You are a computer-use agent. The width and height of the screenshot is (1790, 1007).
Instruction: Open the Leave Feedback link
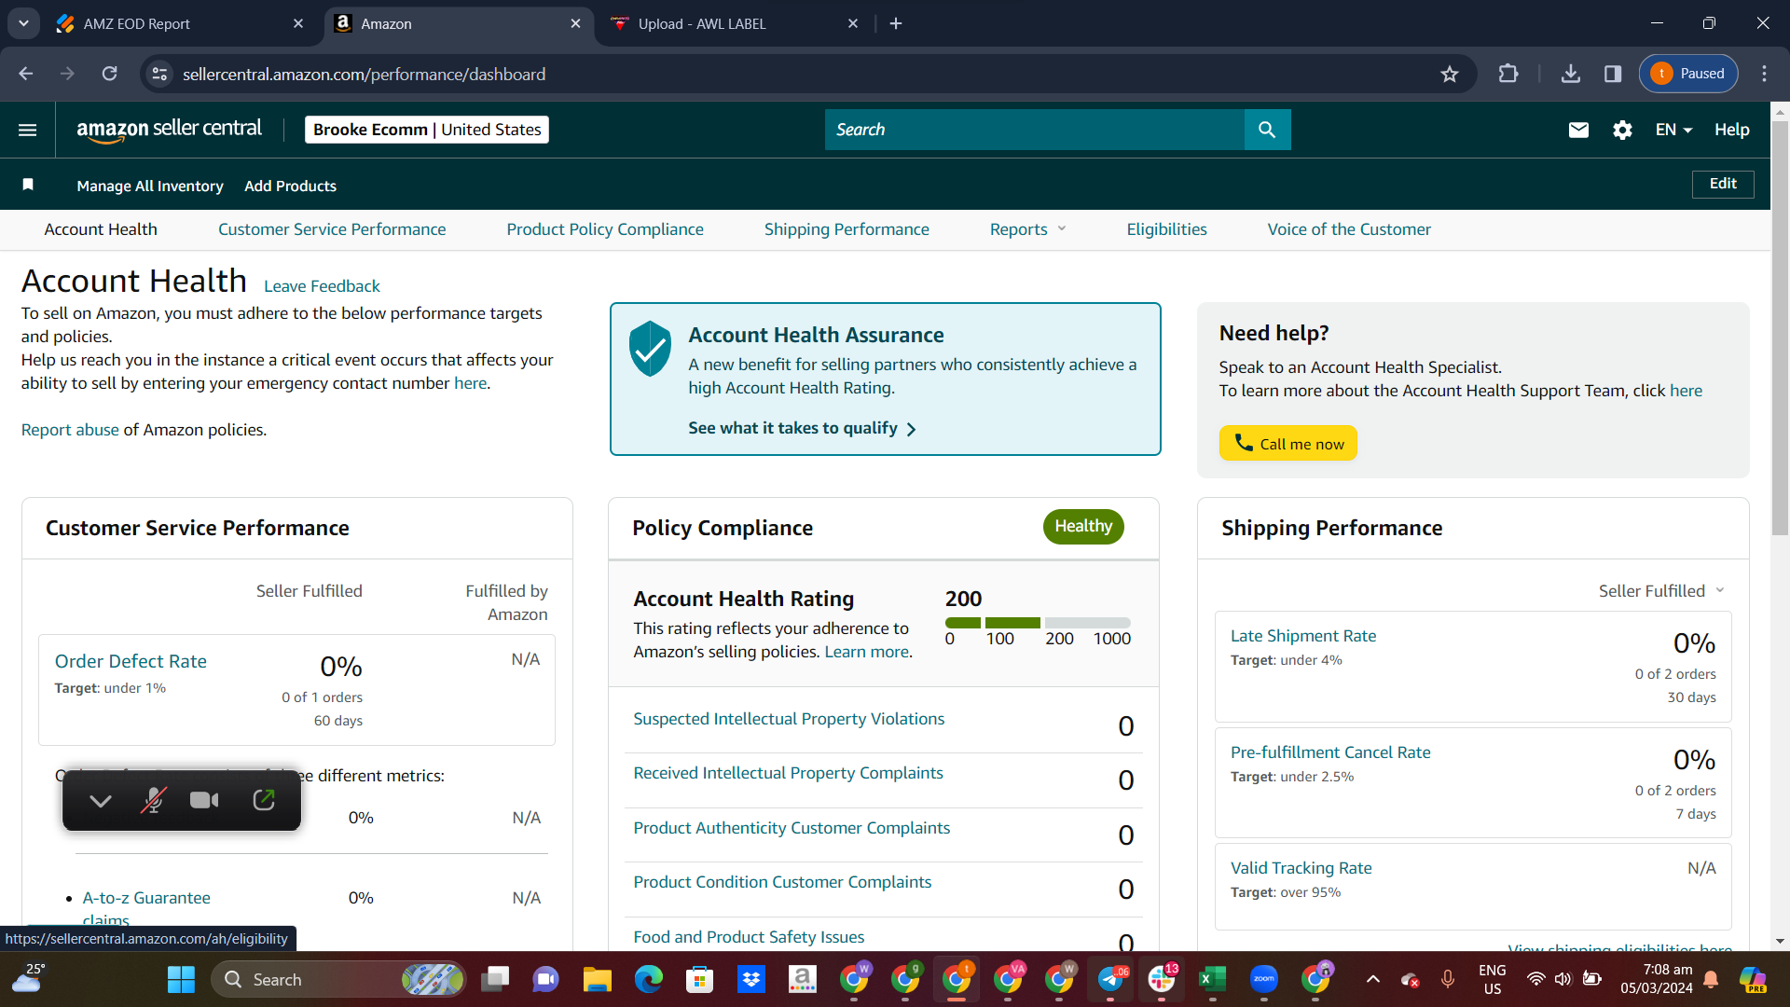[x=322, y=286]
